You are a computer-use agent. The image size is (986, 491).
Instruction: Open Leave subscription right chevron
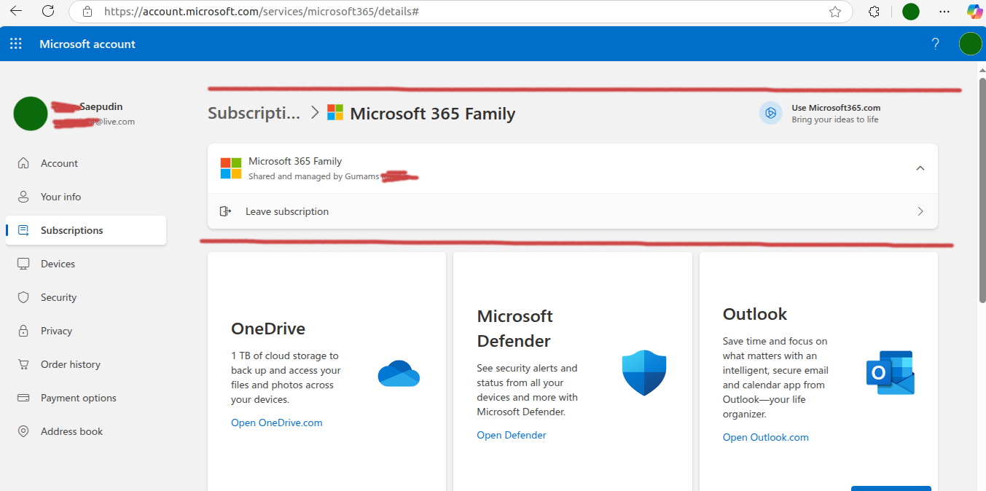(920, 211)
